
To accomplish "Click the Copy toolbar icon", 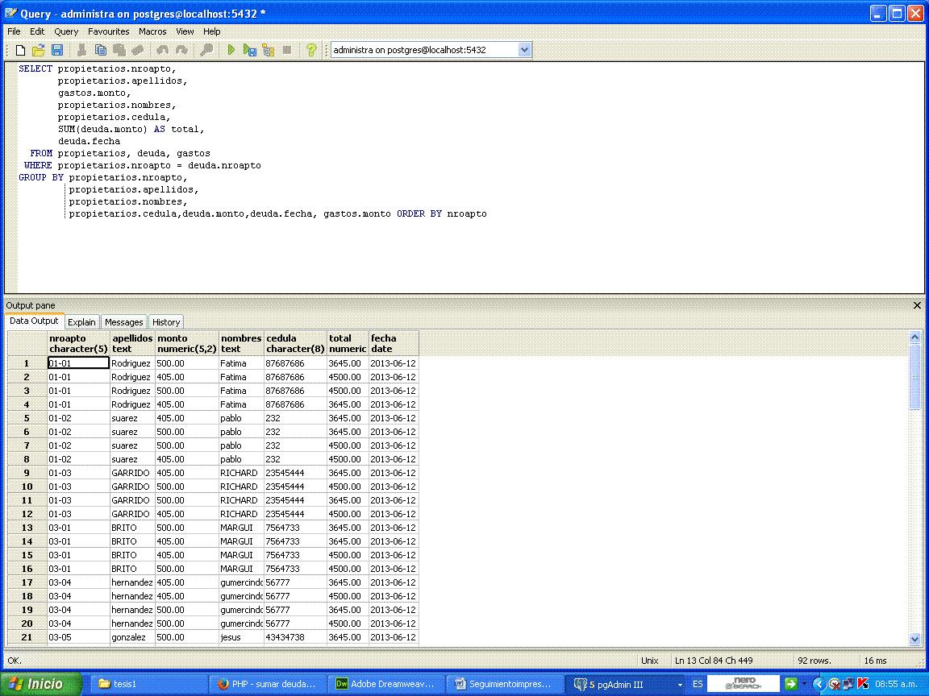I will click(x=101, y=50).
